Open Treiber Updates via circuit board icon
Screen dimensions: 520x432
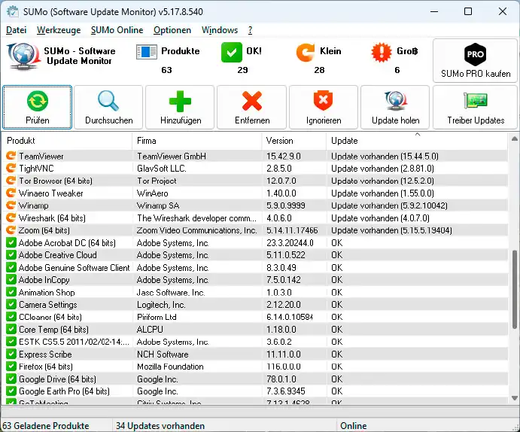point(476,102)
